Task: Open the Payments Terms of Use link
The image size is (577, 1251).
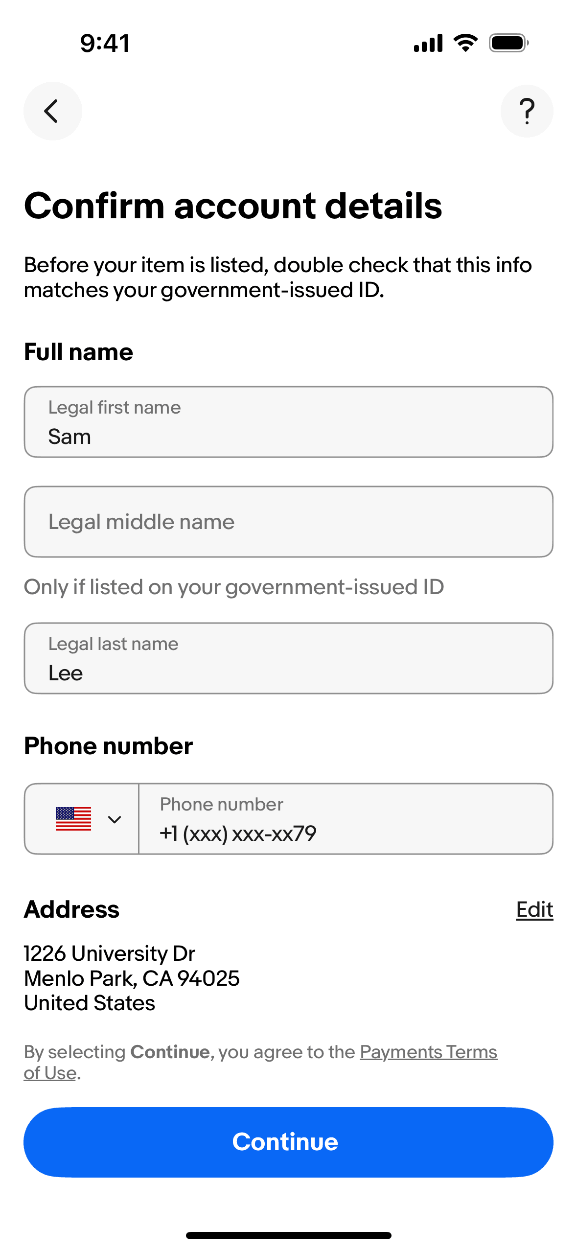Action: tap(428, 1052)
